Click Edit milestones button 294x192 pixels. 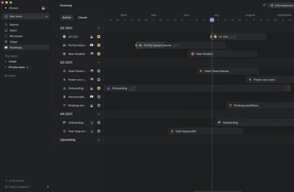(x=281, y=5)
